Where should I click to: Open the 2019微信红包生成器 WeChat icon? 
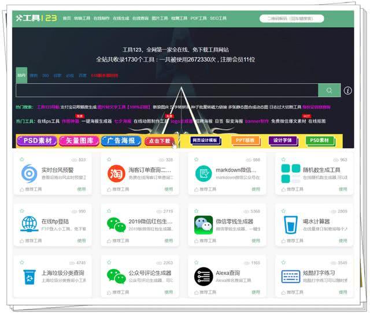[x=116, y=225]
